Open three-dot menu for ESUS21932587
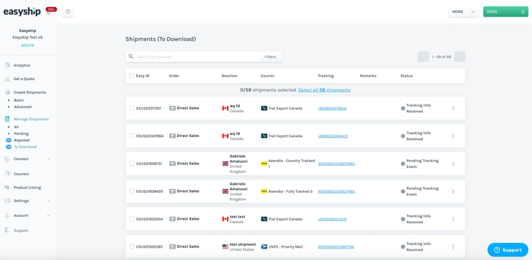The height and width of the screenshot is (260, 532). (453, 247)
